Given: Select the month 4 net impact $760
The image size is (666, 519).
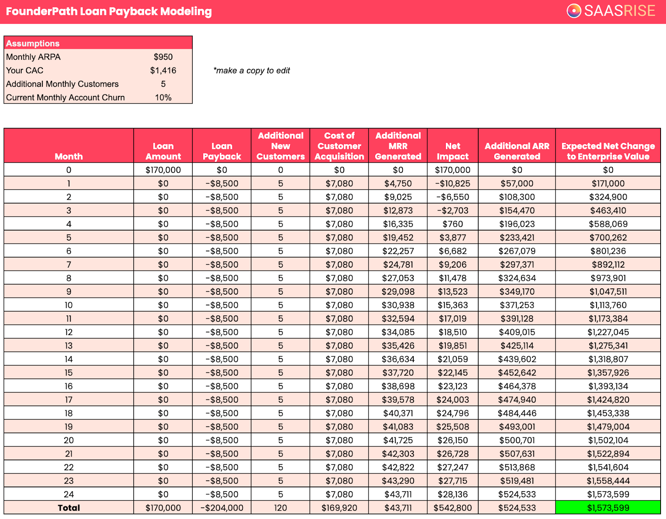Looking at the screenshot, I should pyautogui.click(x=453, y=224).
